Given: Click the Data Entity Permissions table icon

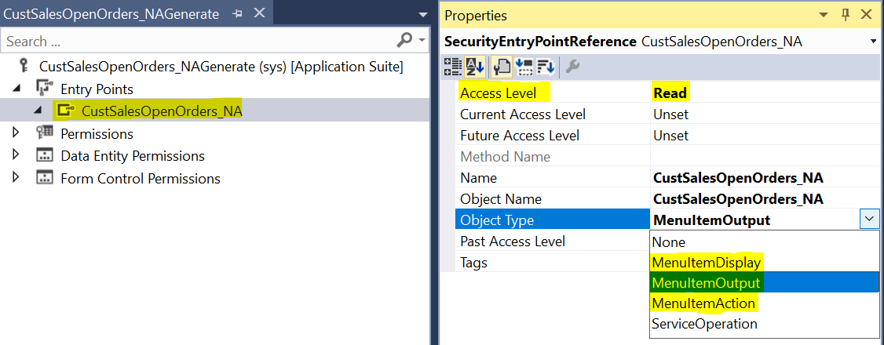Looking at the screenshot, I should point(46,156).
